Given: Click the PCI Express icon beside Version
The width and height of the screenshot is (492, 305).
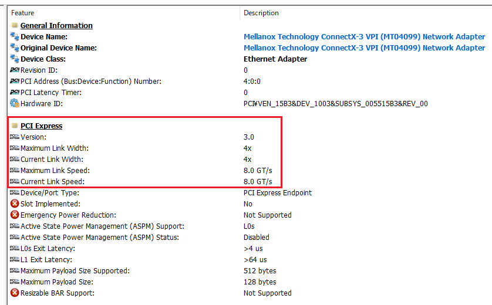Looking at the screenshot, I should click(15, 137).
